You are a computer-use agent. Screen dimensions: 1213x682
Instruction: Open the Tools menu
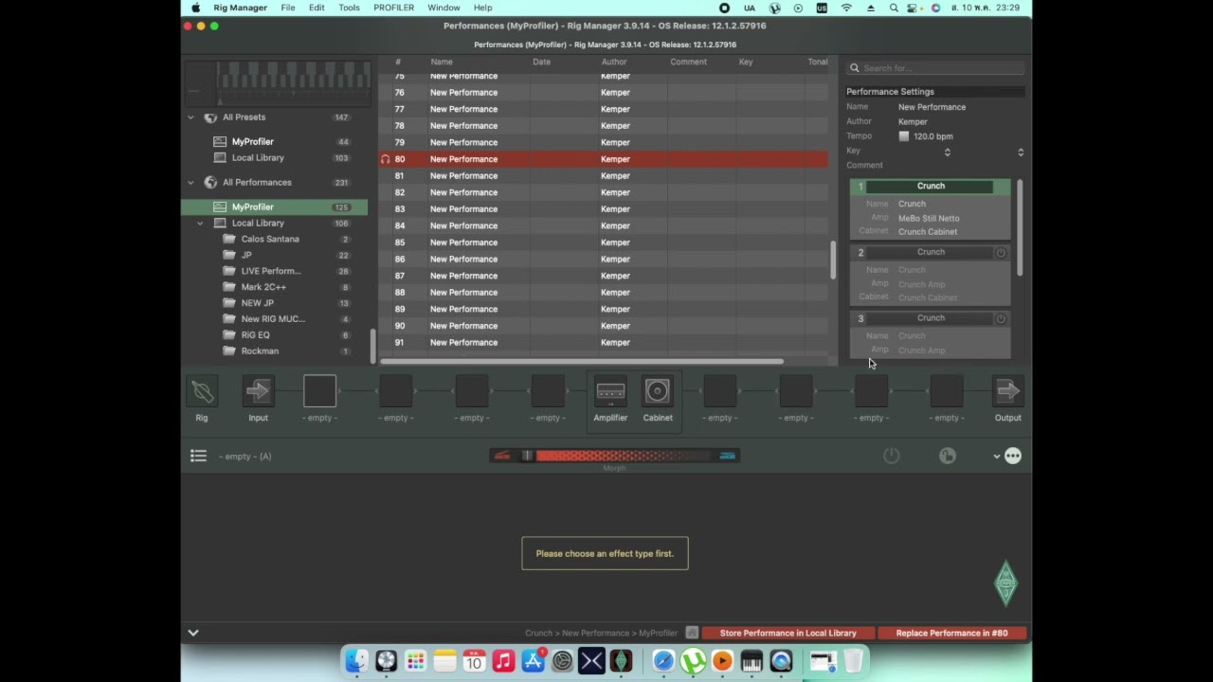[x=349, y=8]
